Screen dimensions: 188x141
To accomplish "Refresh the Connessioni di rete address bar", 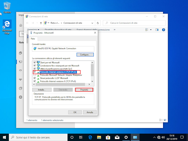I will click(98, 23).
